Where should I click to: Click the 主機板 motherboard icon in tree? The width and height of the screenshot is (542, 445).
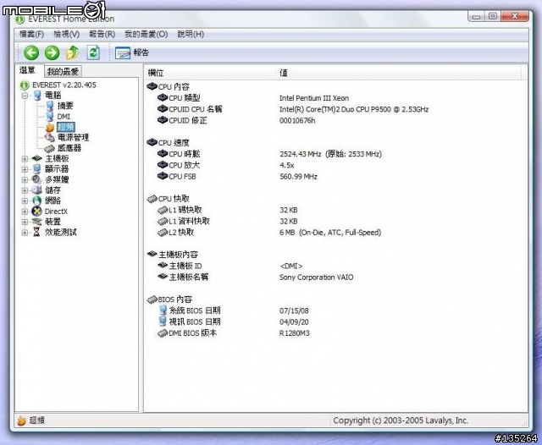37,158
